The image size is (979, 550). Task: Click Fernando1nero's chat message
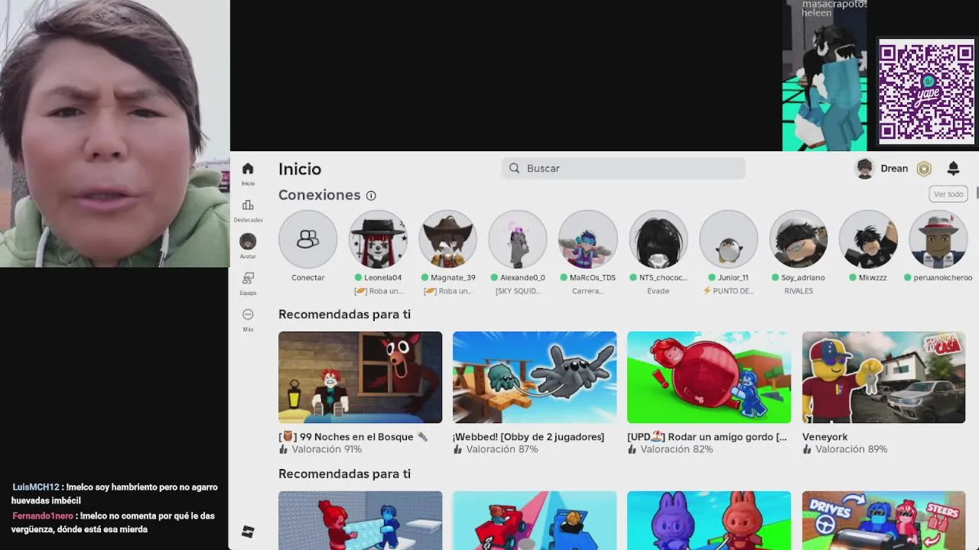(113, 522)
